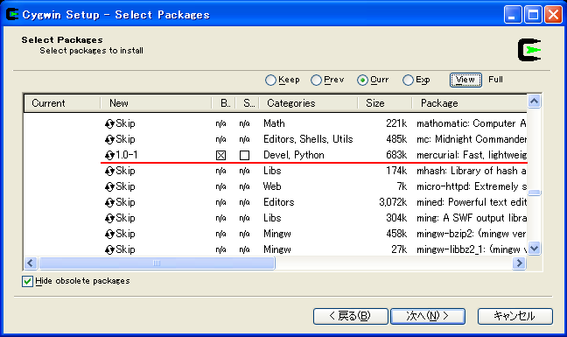Cycle the mathomatic package Skip icon
The image size is (567, 337).
(x=109, y=124)
